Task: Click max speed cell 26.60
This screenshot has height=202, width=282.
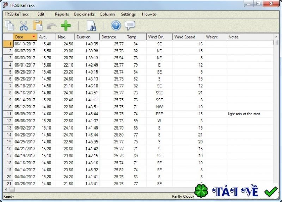Action: click(x=65, y=149)
